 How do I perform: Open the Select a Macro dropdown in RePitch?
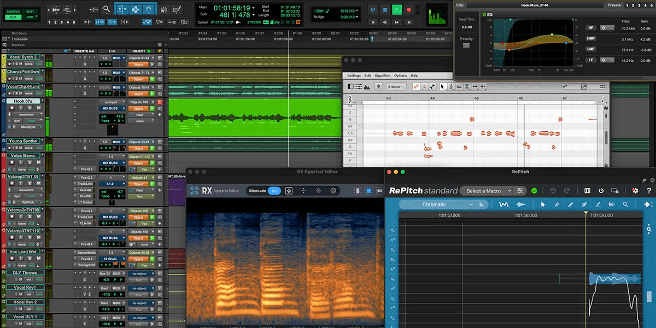tap(486, 190)
